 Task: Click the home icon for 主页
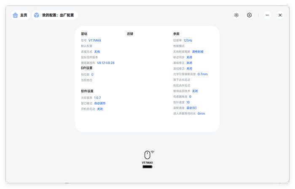coord(16,15)
